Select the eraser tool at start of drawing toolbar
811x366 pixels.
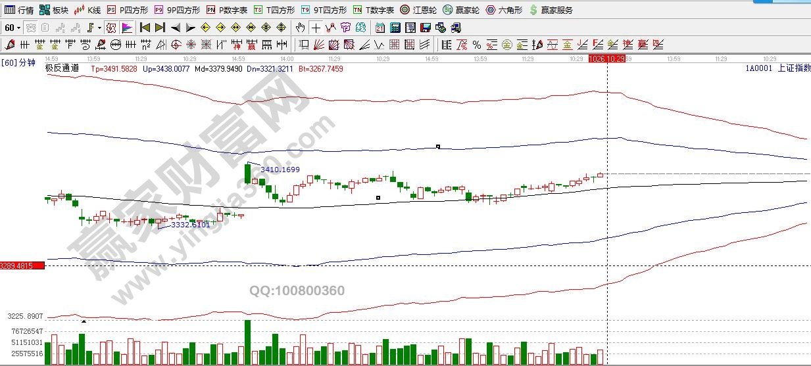coord(9,45)
